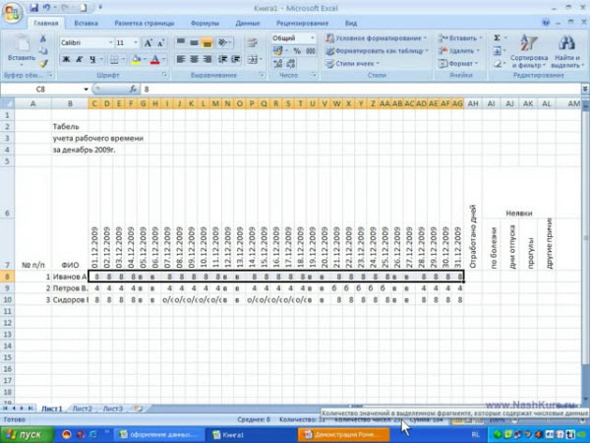Click the Cut scissors icon

[x=43, y=38]
